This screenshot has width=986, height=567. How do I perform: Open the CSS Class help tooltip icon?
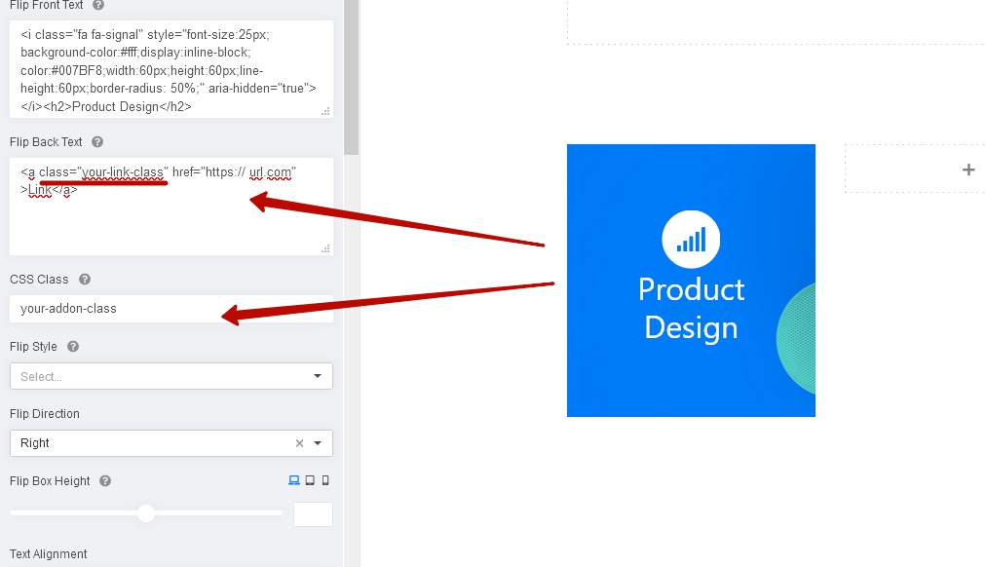[x=85, y=280]
